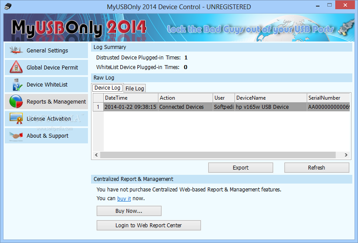The width and height of the screenshot is (358, 243).
Task: Open License Activation page
Action: point(46,119)
